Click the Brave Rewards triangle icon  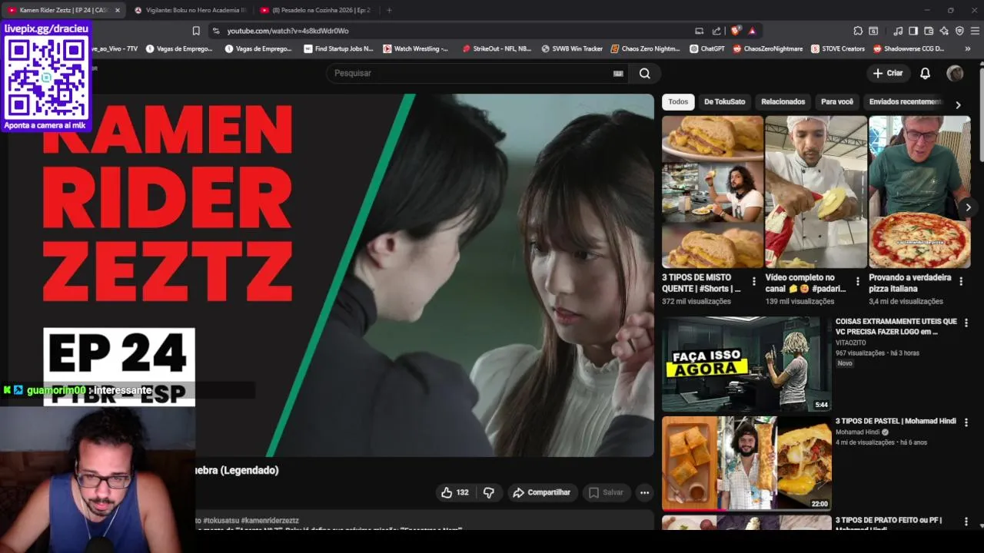[752, 31]
